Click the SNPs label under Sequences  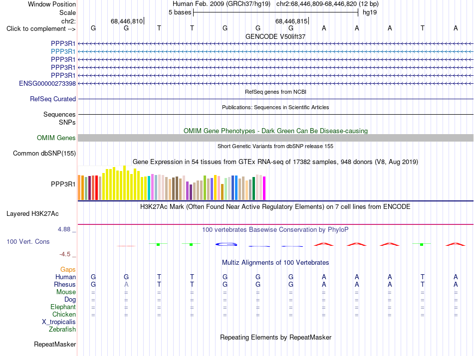click(x=67, y=122)
